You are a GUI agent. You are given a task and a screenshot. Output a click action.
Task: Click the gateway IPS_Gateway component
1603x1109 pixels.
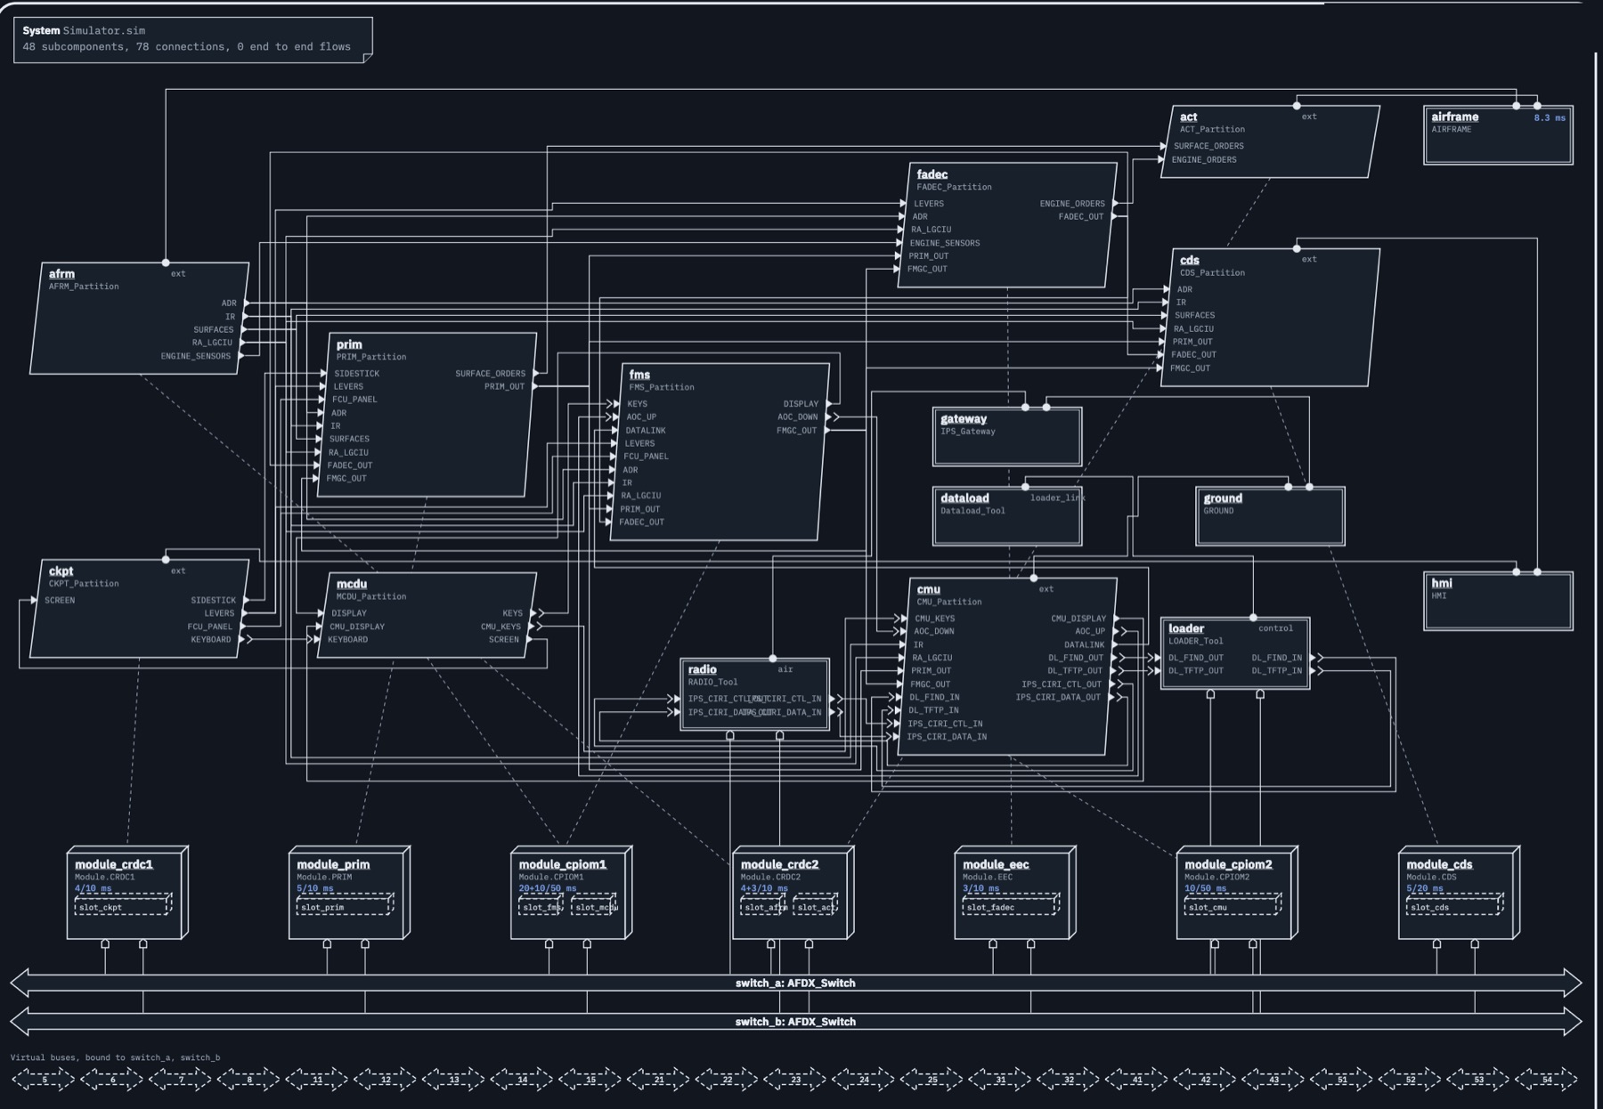[1007, 436]
